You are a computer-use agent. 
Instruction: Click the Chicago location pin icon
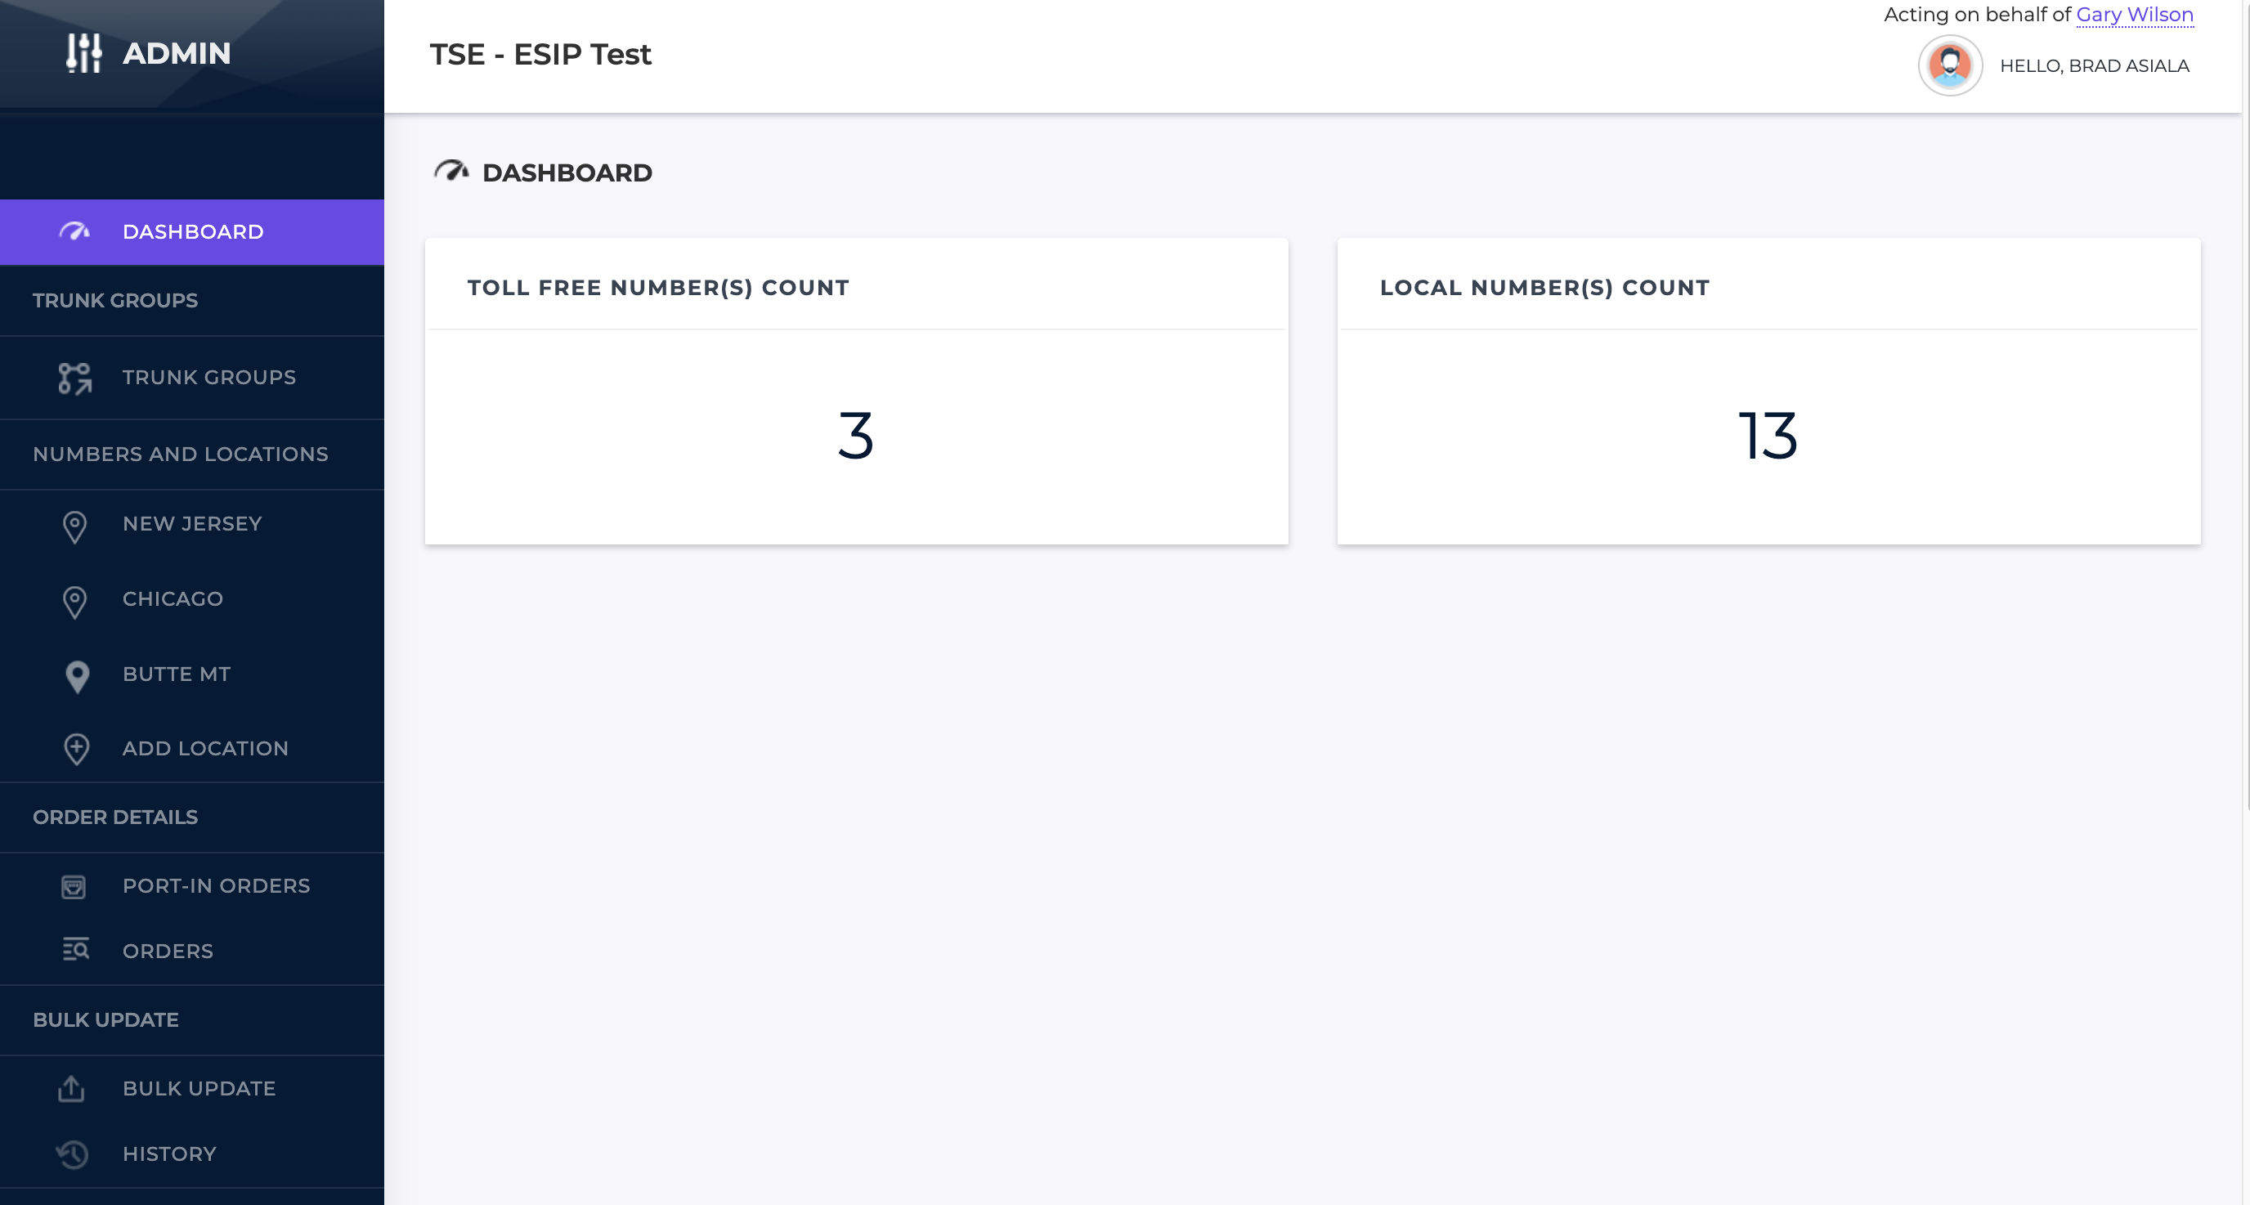tap(75, 602)
